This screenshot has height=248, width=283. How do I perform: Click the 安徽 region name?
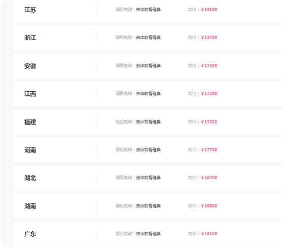pos(30,66)
